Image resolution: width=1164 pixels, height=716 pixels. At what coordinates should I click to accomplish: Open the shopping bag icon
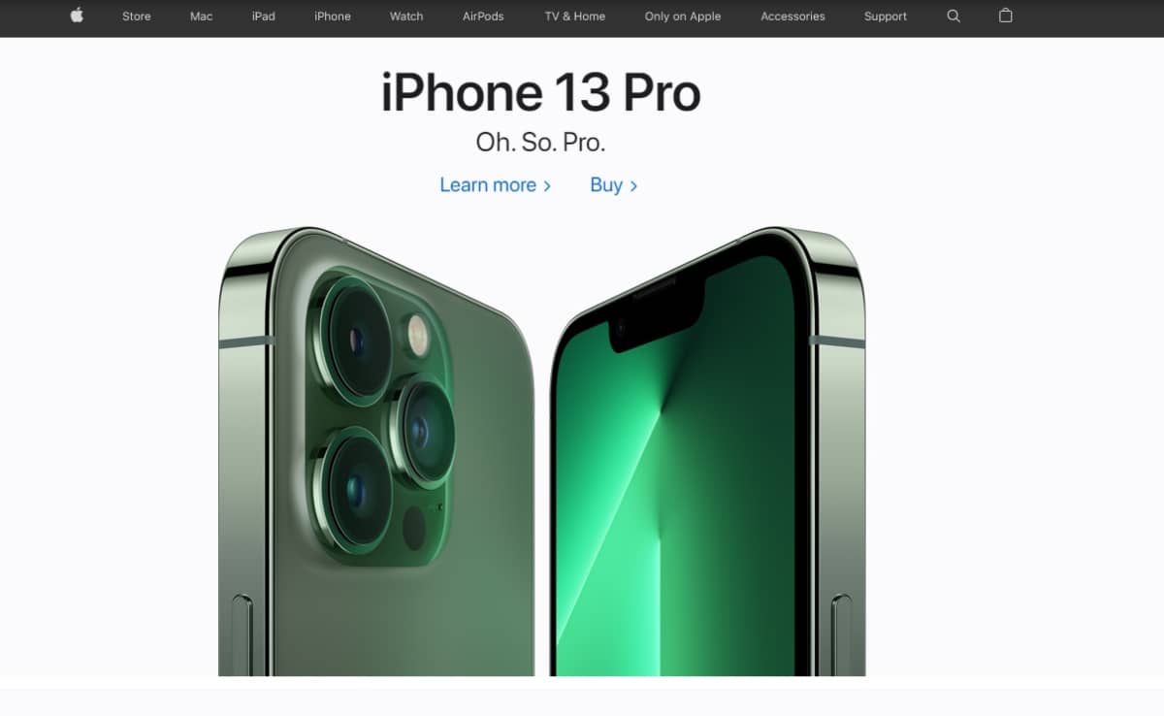[x=1006, y=16]
